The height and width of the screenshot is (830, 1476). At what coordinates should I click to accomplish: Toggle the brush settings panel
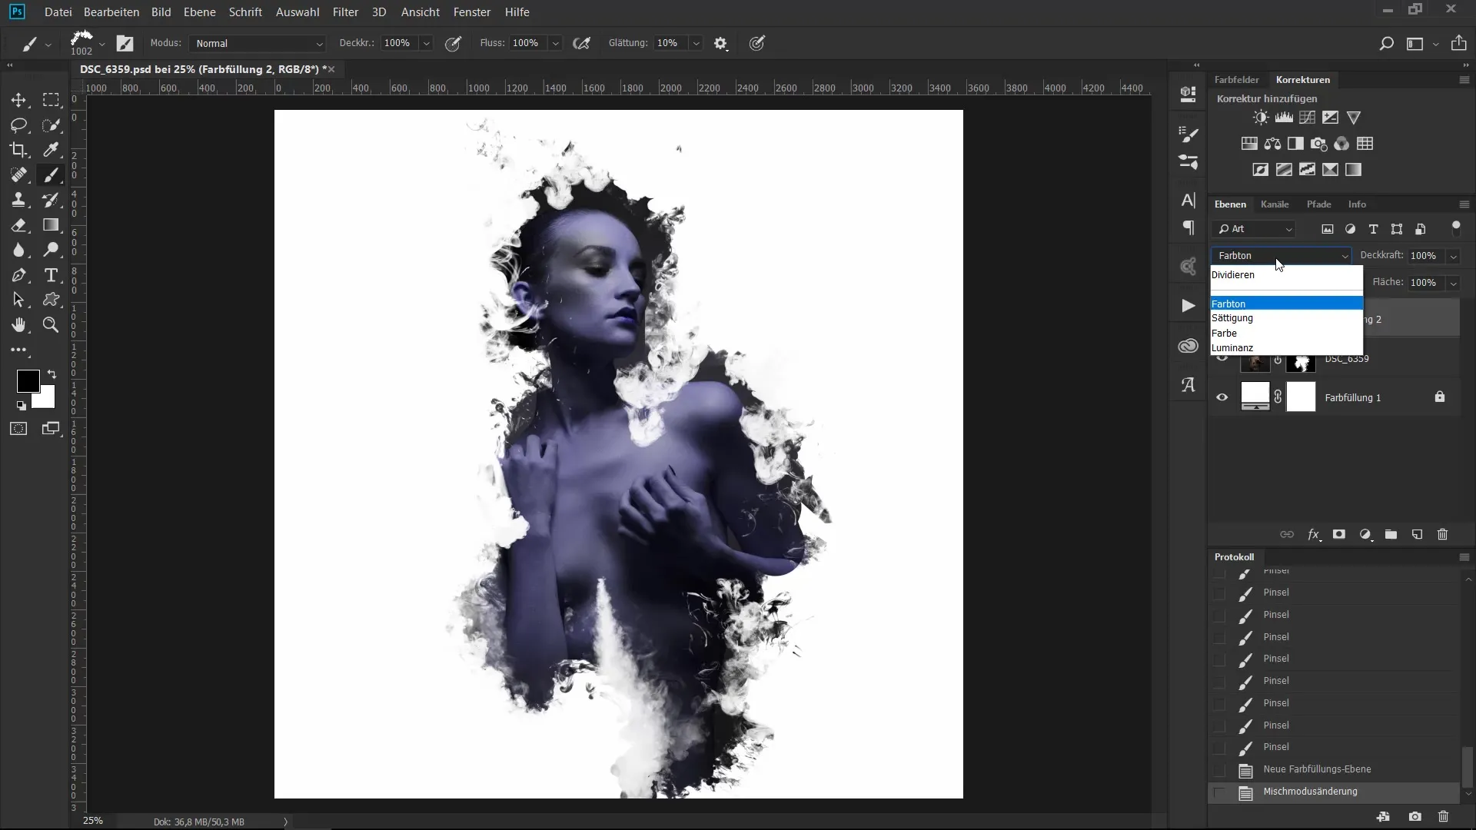pyautogui.click(x=125, y=44)
